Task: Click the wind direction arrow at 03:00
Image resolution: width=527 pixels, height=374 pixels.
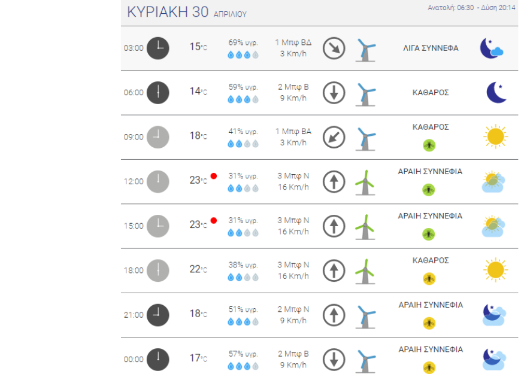Action: [334, 48]
